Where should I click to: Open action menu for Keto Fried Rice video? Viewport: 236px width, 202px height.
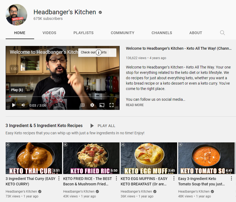(x=116, y=178)
